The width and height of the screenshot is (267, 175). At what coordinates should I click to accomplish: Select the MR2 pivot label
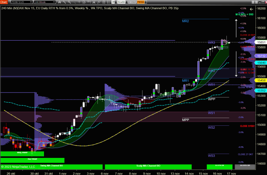click(x=185, y=21)
